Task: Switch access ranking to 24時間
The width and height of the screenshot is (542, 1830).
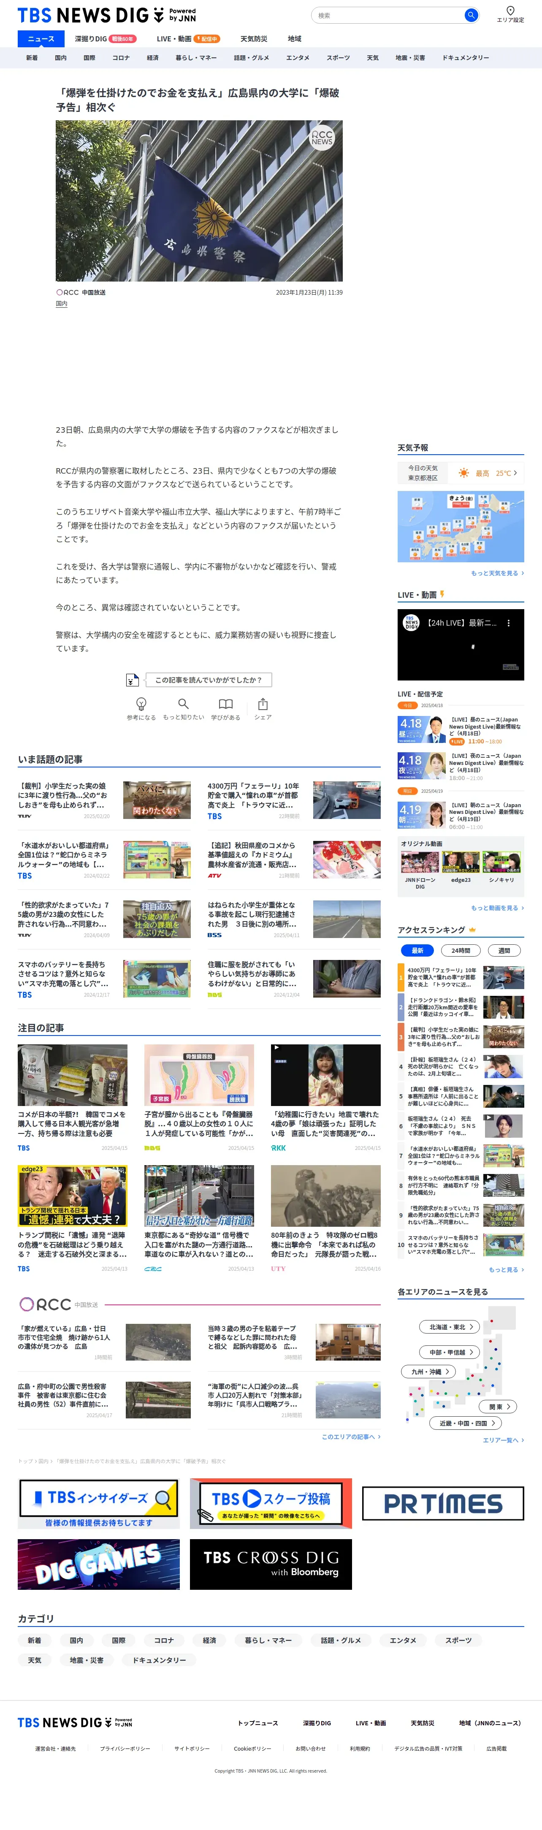Action: (x=460, y=951)
